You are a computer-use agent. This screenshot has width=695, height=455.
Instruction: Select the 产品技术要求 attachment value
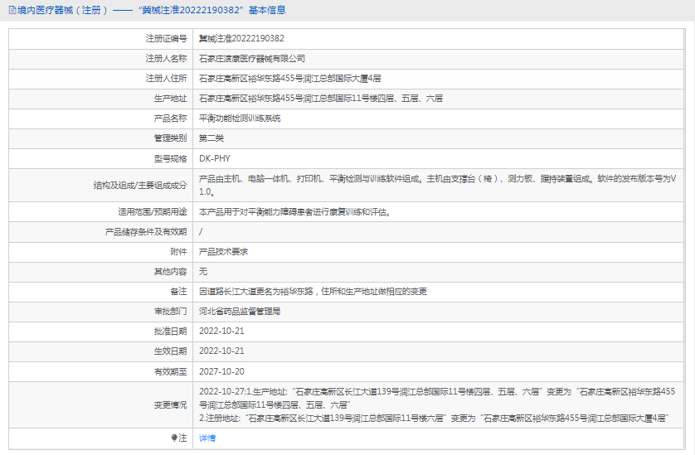tap(223, 252)
